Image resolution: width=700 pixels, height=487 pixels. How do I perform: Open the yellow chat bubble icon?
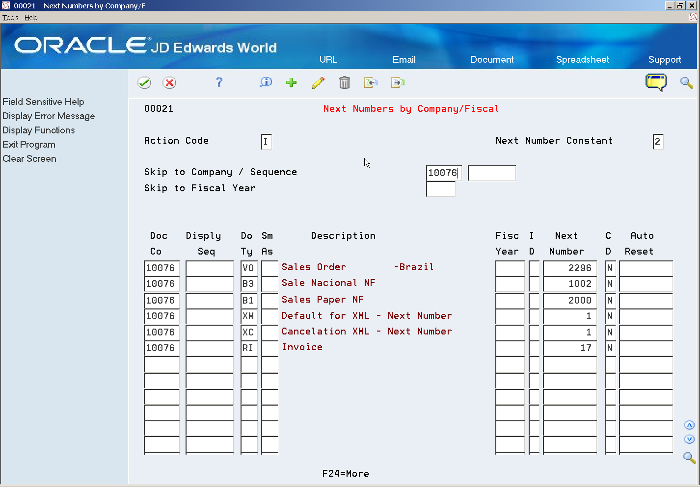click(656, 82)
